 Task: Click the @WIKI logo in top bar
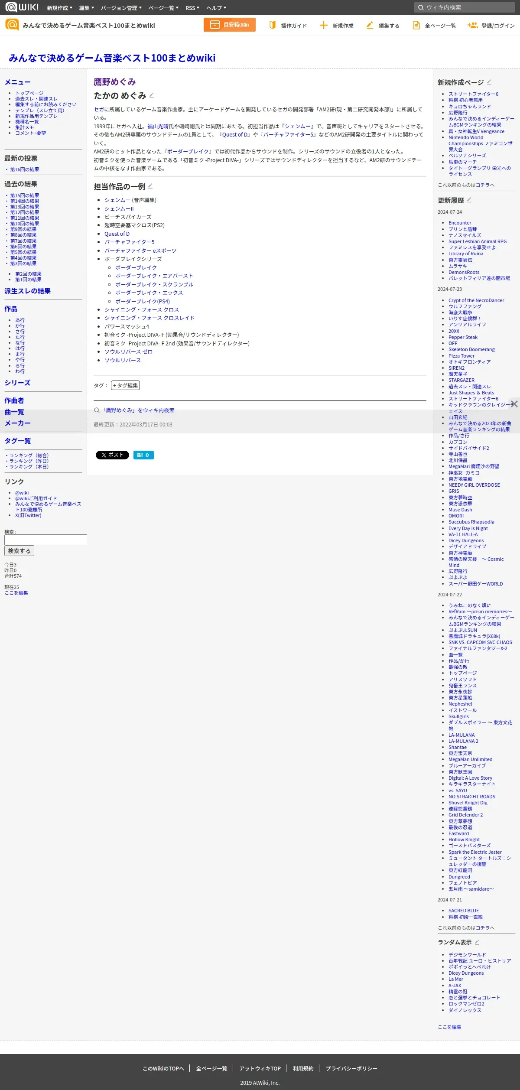tap(22, 7)
